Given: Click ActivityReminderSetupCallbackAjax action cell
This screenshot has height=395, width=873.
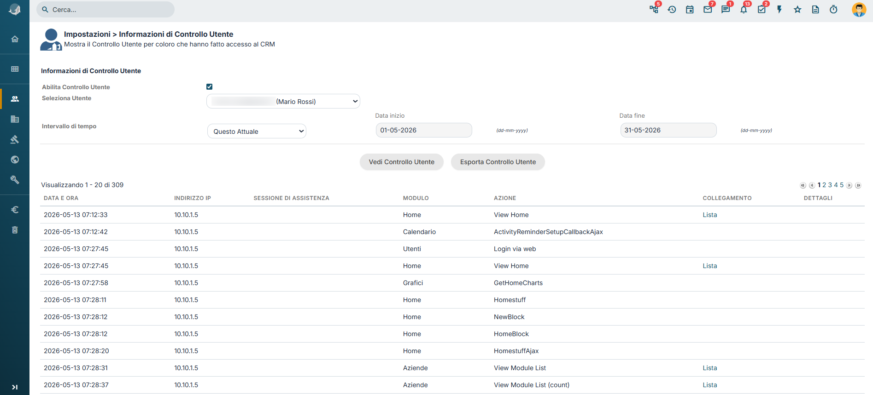Looking at the screenshot, I should point(548,232).
